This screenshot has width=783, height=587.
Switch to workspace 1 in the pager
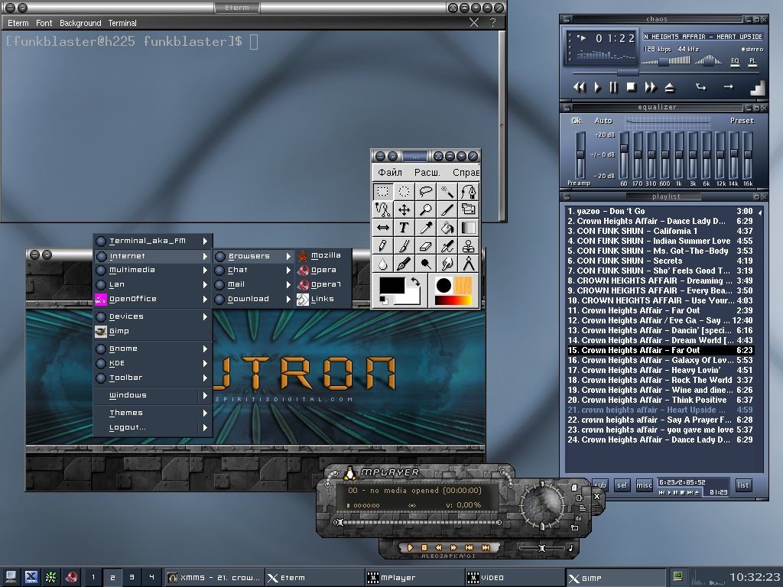(x=93, y=578)
